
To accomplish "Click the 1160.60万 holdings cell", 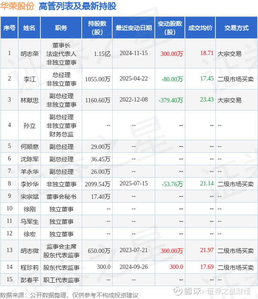I will pos(98,100).
